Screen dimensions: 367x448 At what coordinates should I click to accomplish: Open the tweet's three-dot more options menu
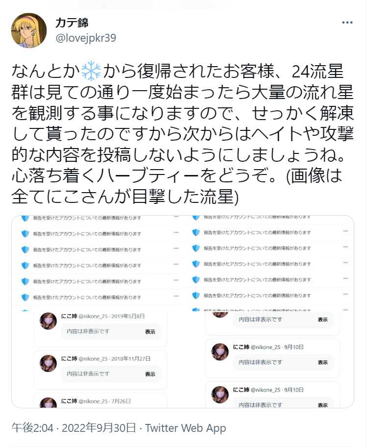point(347,23)
